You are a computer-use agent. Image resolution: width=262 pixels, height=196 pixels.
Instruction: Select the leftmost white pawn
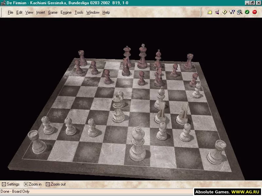[47, 125]
